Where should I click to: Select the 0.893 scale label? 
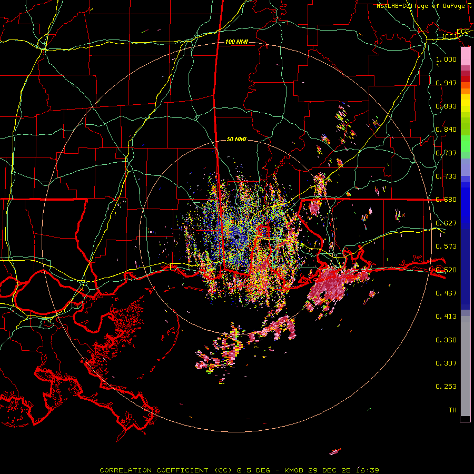[446, 106]
